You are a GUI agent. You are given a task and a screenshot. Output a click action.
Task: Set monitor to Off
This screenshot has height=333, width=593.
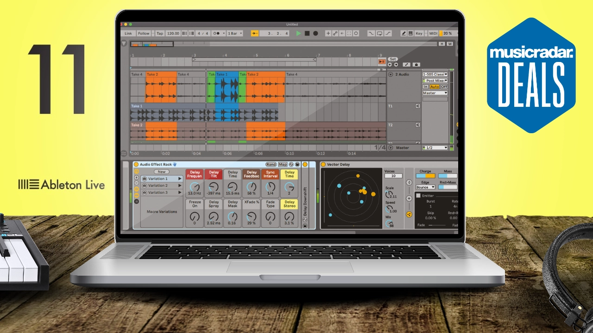pyautogui.click(x=444, y=87)
